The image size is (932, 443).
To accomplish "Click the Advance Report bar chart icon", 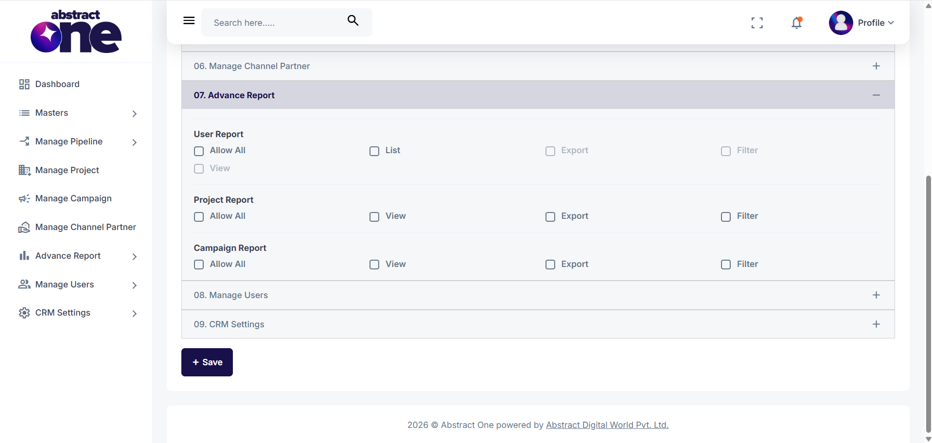I will pos(24,256).
